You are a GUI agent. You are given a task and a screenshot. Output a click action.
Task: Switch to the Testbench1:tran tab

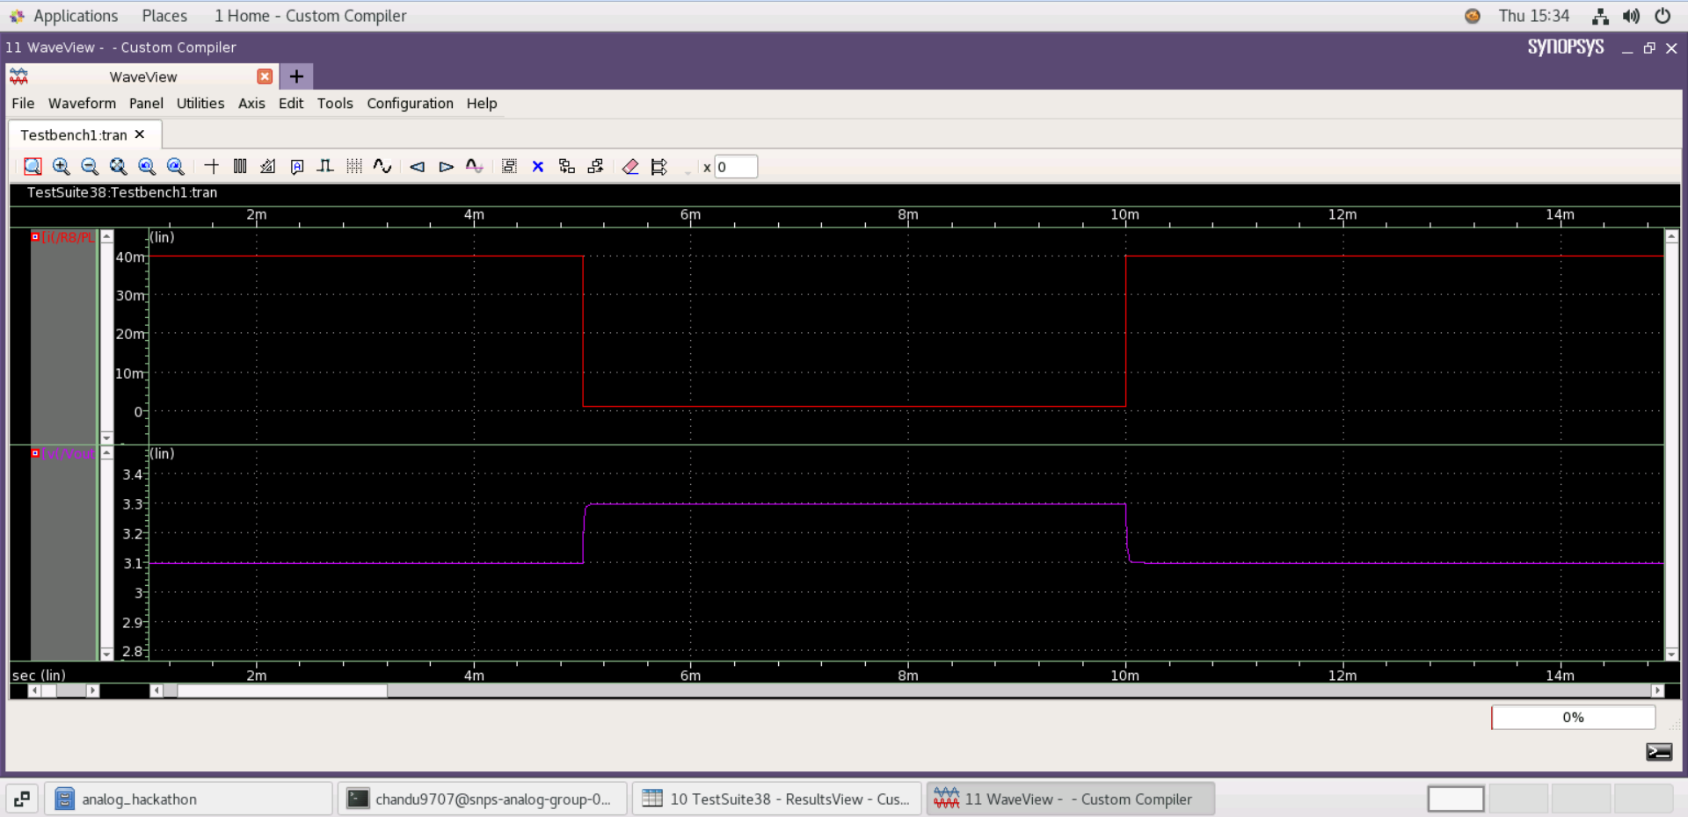[74, 134]
